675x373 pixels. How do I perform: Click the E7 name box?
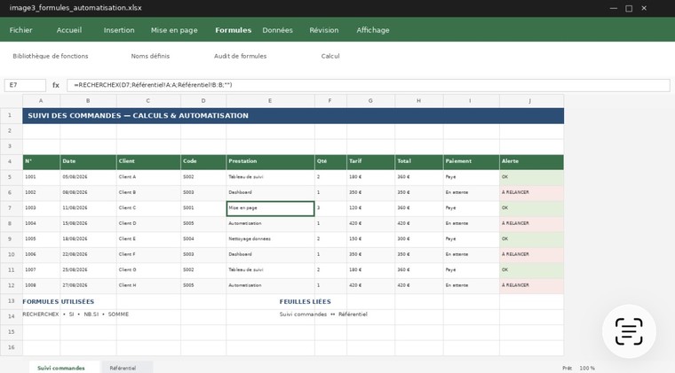click(x=25, y=85)
